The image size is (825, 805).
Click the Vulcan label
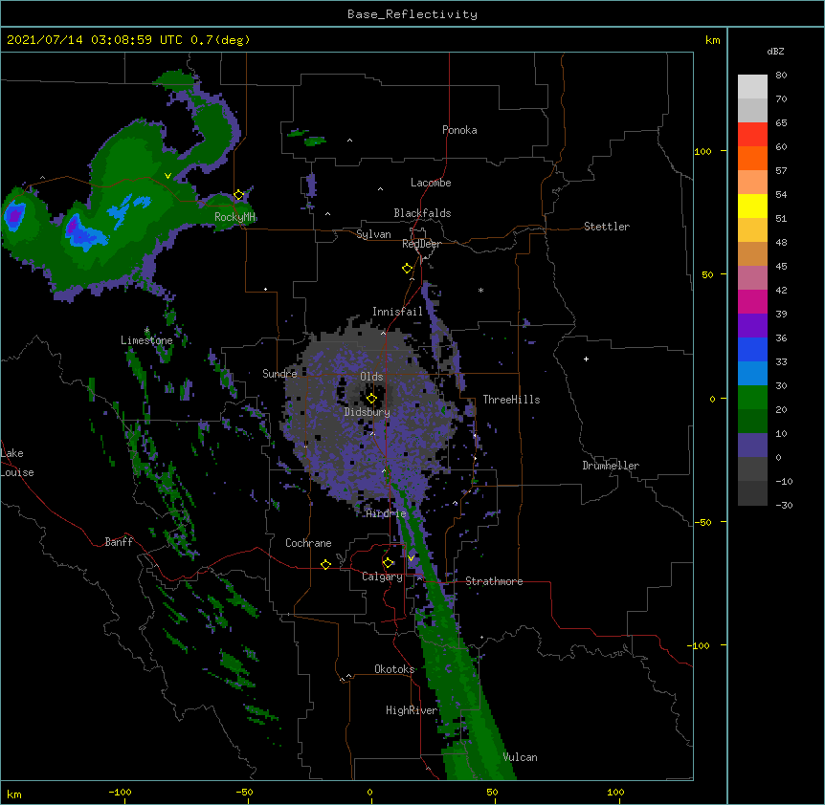520,757
